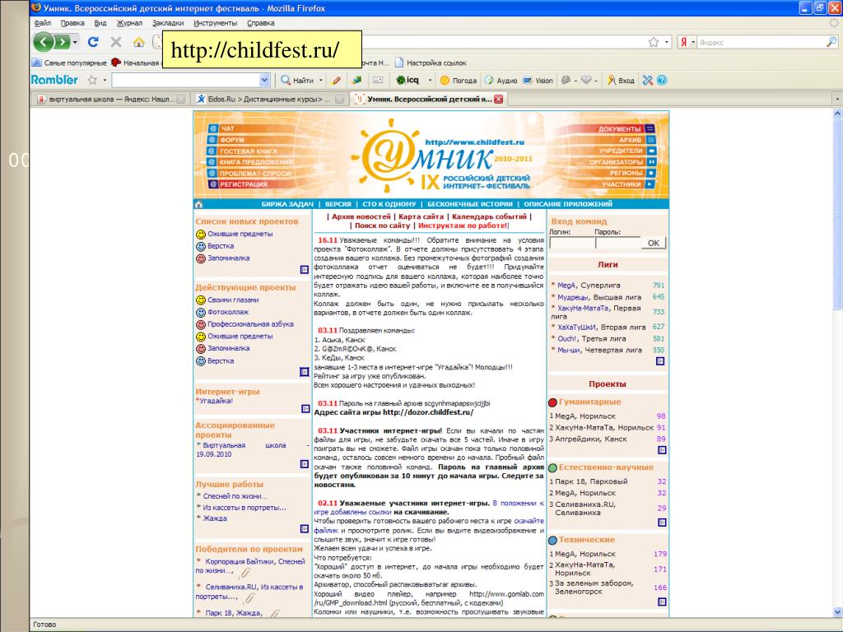Click the Forward navigation arrow
Viewport: 843px width, 632px height.
tap(63, 42)
